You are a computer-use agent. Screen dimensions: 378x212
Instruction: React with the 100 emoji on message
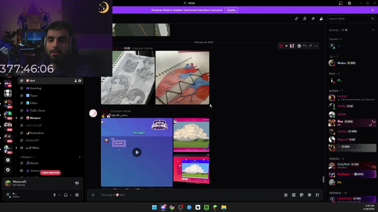click(x=281, y=46)
